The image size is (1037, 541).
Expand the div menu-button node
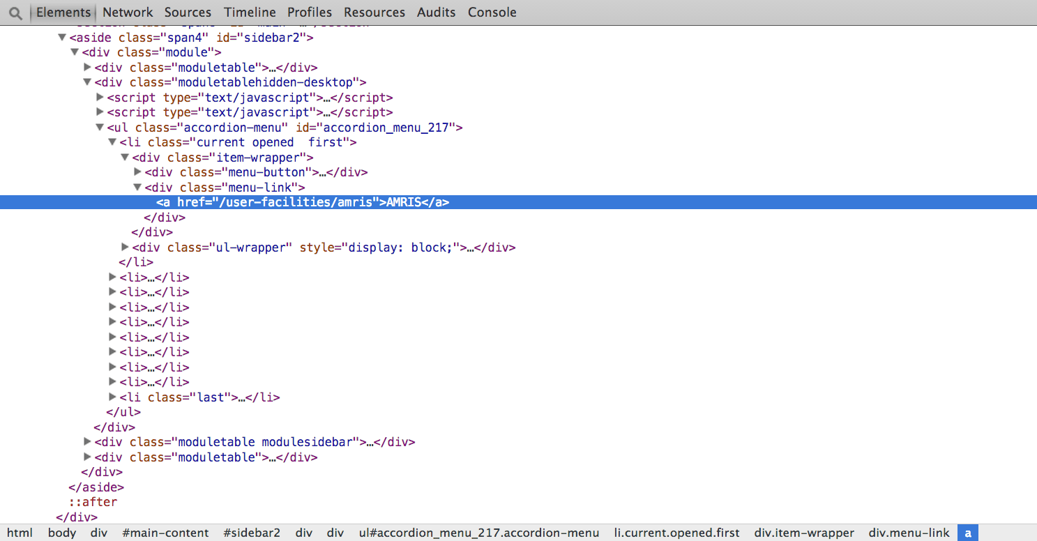[x=138, y=172]
